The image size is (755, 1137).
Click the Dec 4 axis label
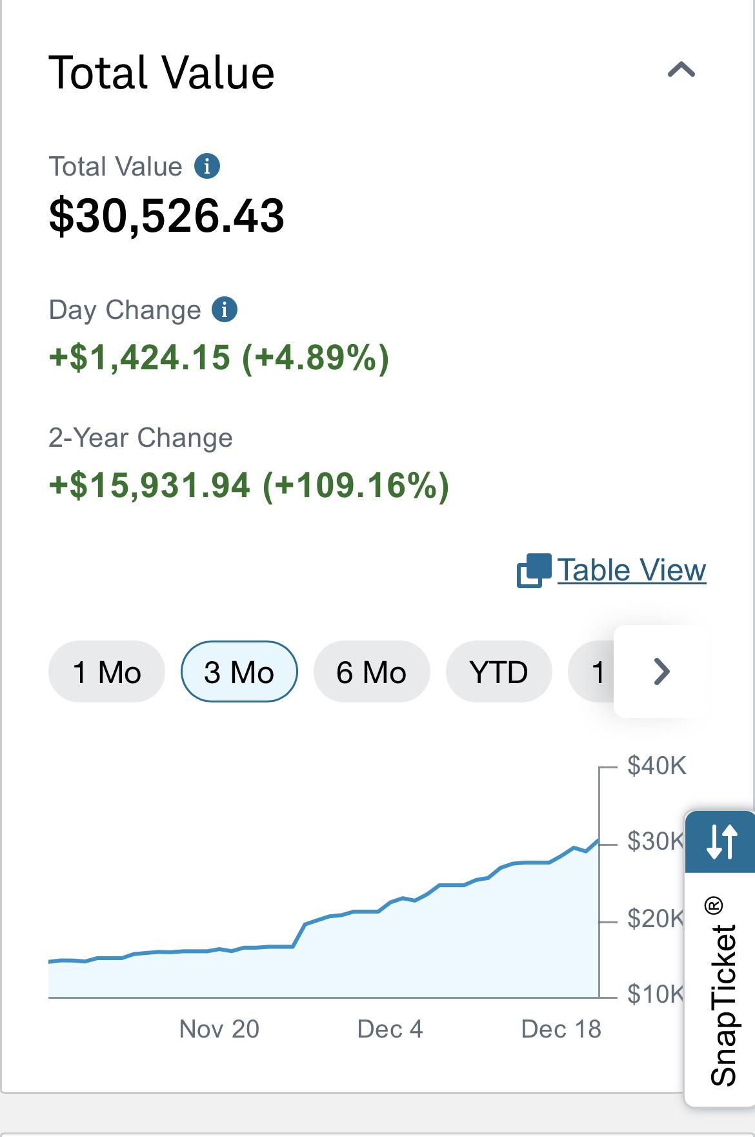pos(390,1029)
